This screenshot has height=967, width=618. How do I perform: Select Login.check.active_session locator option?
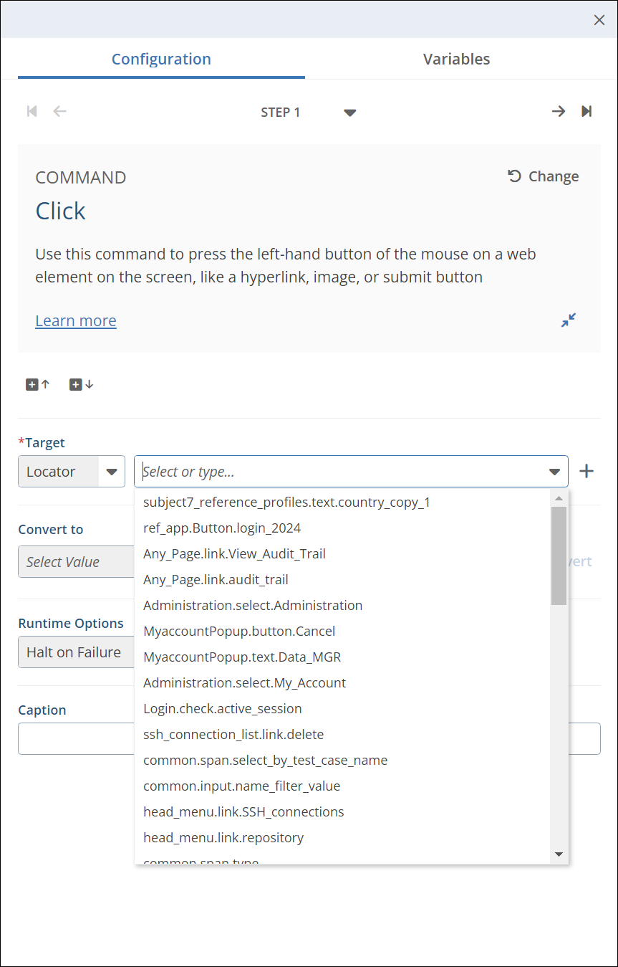[x=223, y=709]
